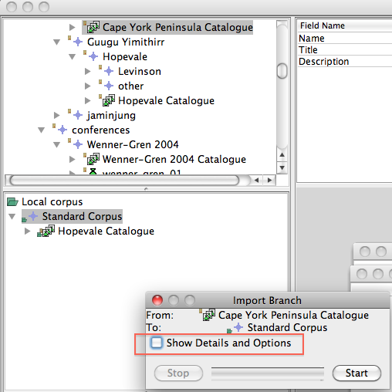Collapse the Guugu Yimithirr node

(56, 42)
